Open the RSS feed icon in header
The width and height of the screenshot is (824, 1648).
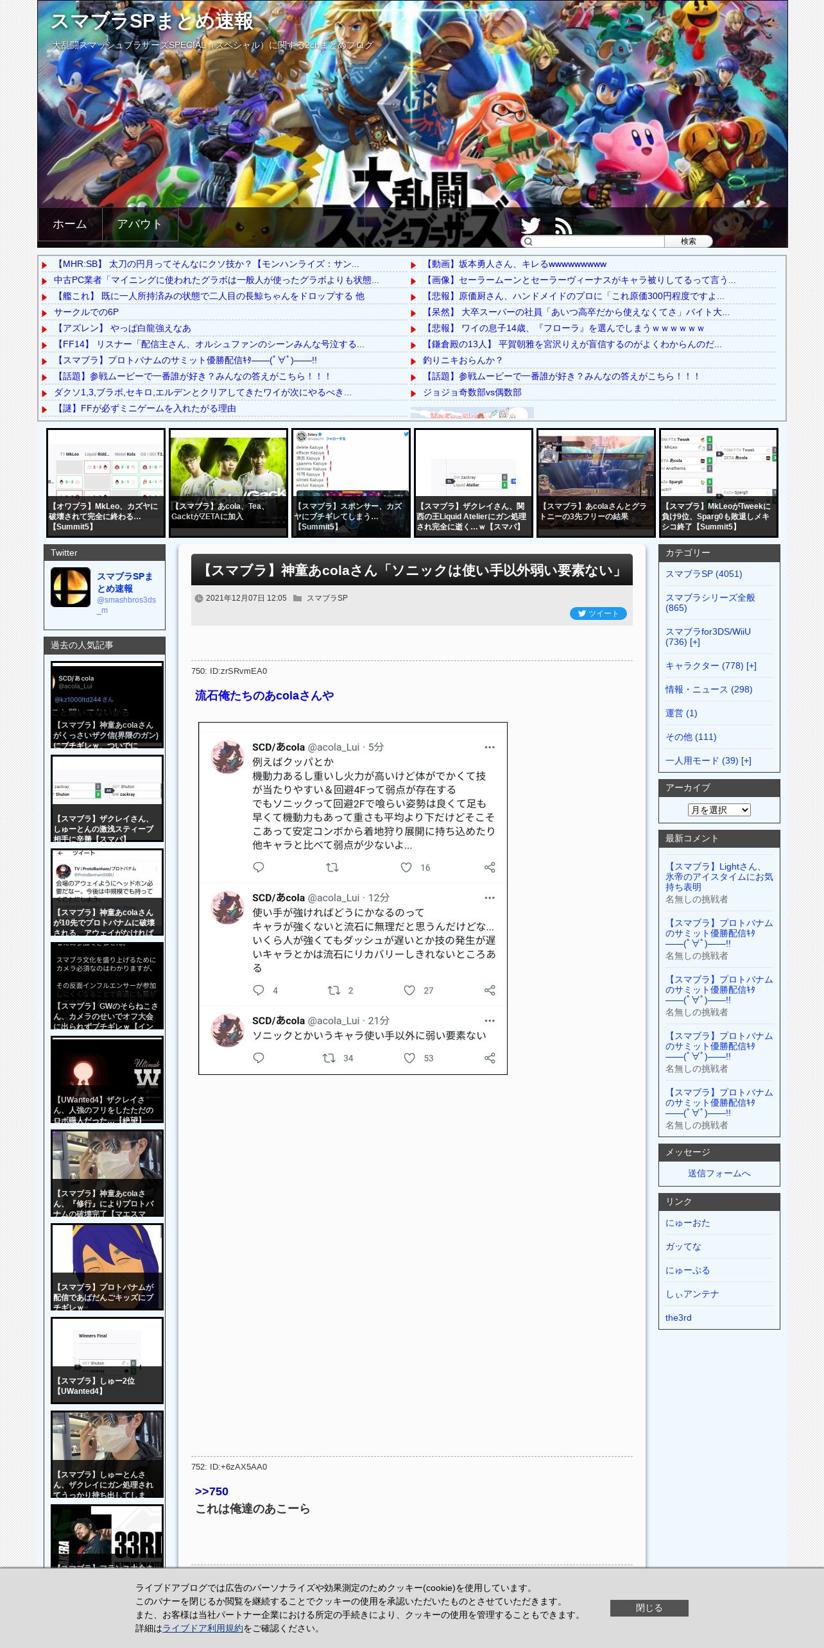(563, 226)
